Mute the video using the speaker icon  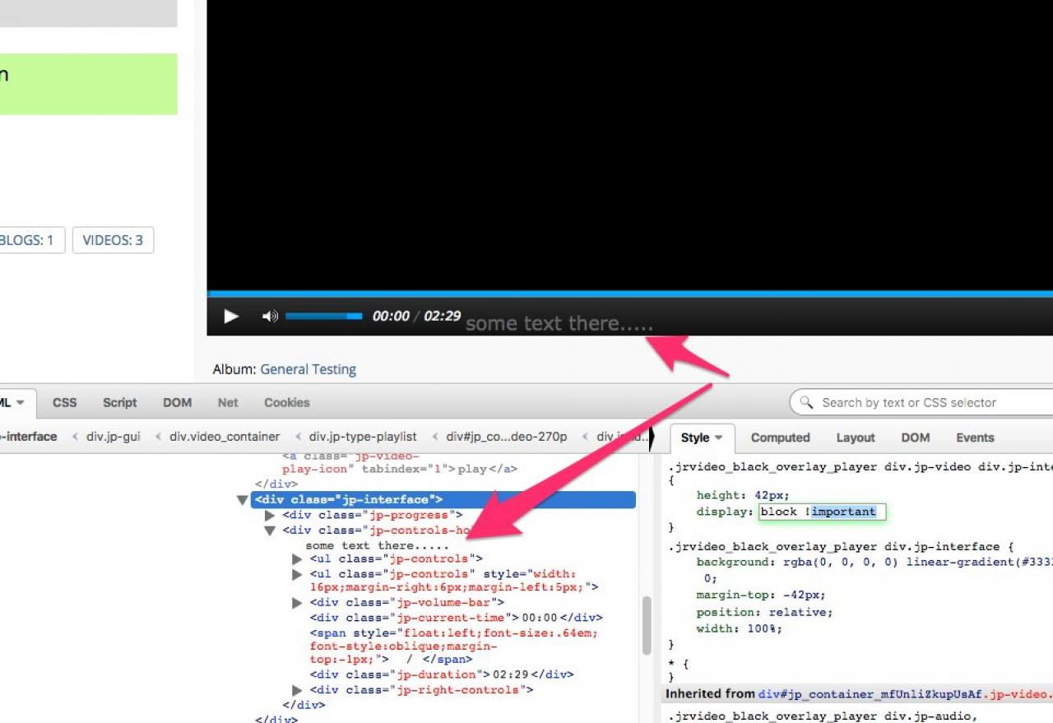click(269, 316)
